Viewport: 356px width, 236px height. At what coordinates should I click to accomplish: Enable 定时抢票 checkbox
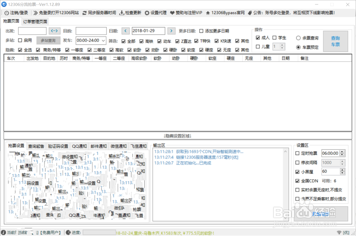pyautogui.click(x=297, y=153)
